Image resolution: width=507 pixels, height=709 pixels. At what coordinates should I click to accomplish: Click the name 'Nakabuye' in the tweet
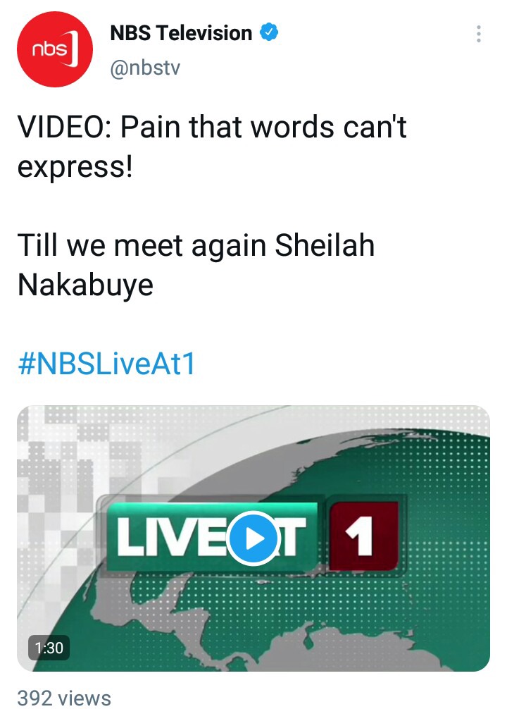click(85, 285)
